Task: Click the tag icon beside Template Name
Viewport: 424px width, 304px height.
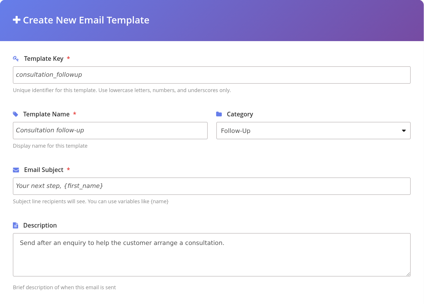Action: pos(16,114)
